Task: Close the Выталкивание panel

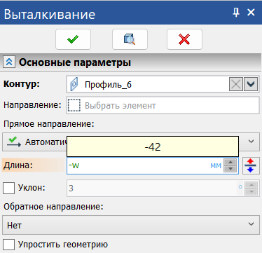Action: click(251, 13)
